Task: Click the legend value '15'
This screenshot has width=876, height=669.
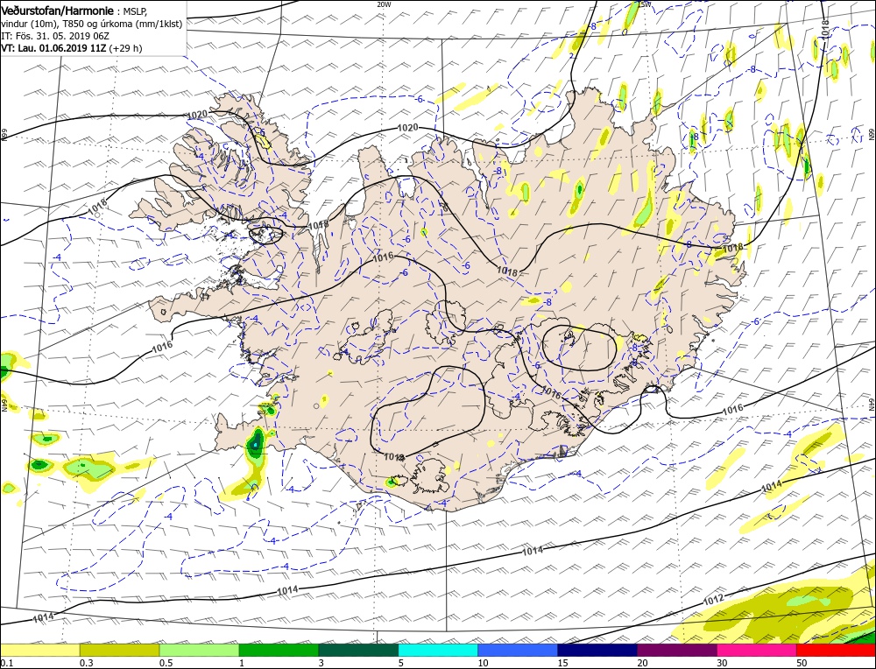Action: [562, 663]
